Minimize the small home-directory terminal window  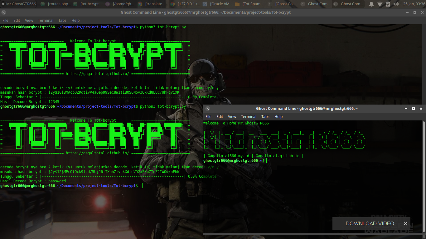tap(406, 109)
